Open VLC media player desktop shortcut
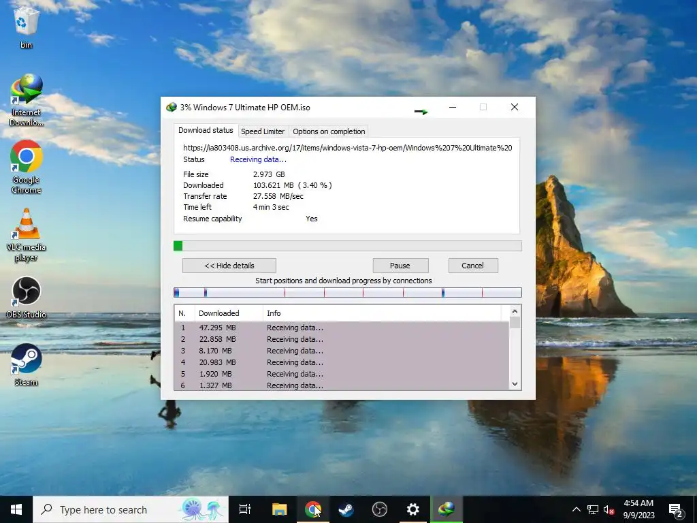The height and width of the screenshot is (523, 697). point(27,235)
